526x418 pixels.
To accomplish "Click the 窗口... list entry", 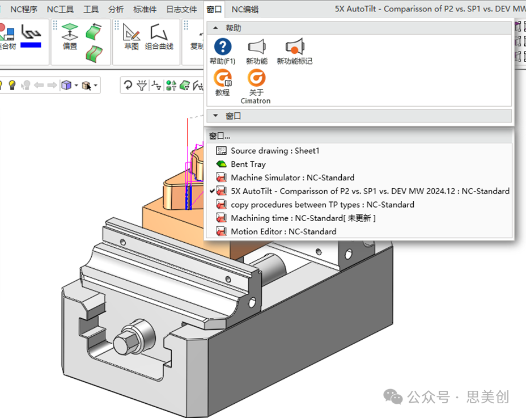I will pyautogui.click(x=219, y=136).
